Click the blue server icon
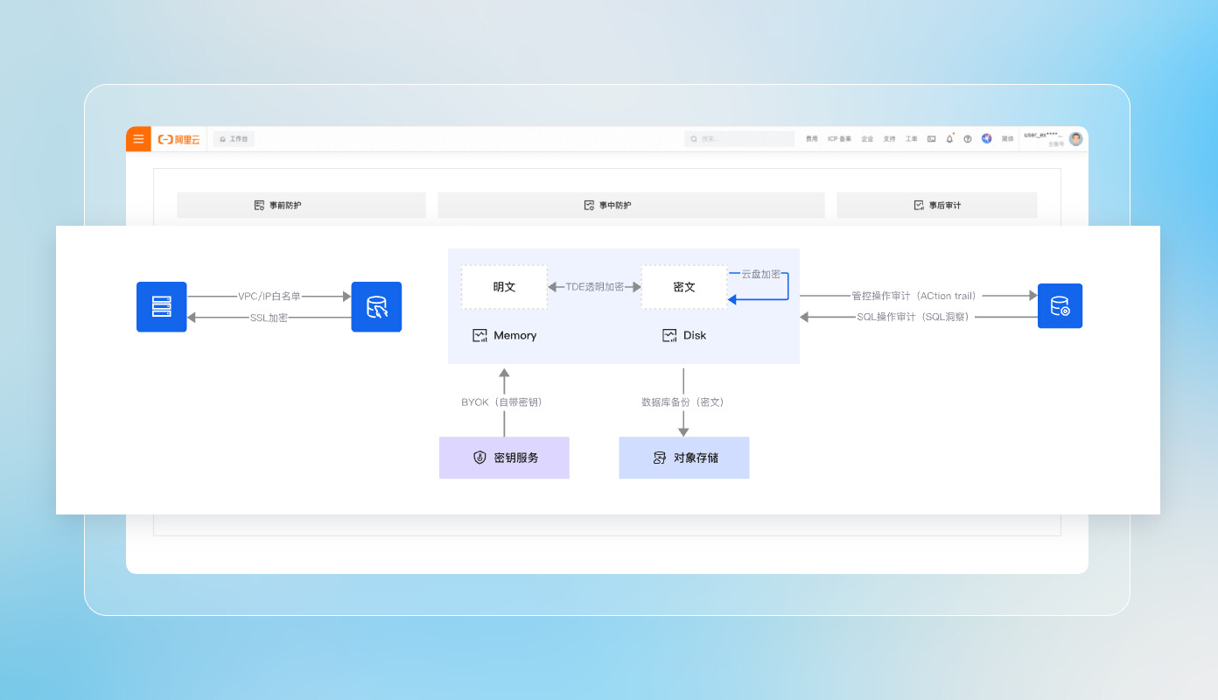This screenshot has width=1218, height=700. click(x=162, y=307)
